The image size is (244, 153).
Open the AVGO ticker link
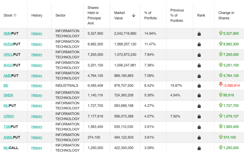(8, 65)
